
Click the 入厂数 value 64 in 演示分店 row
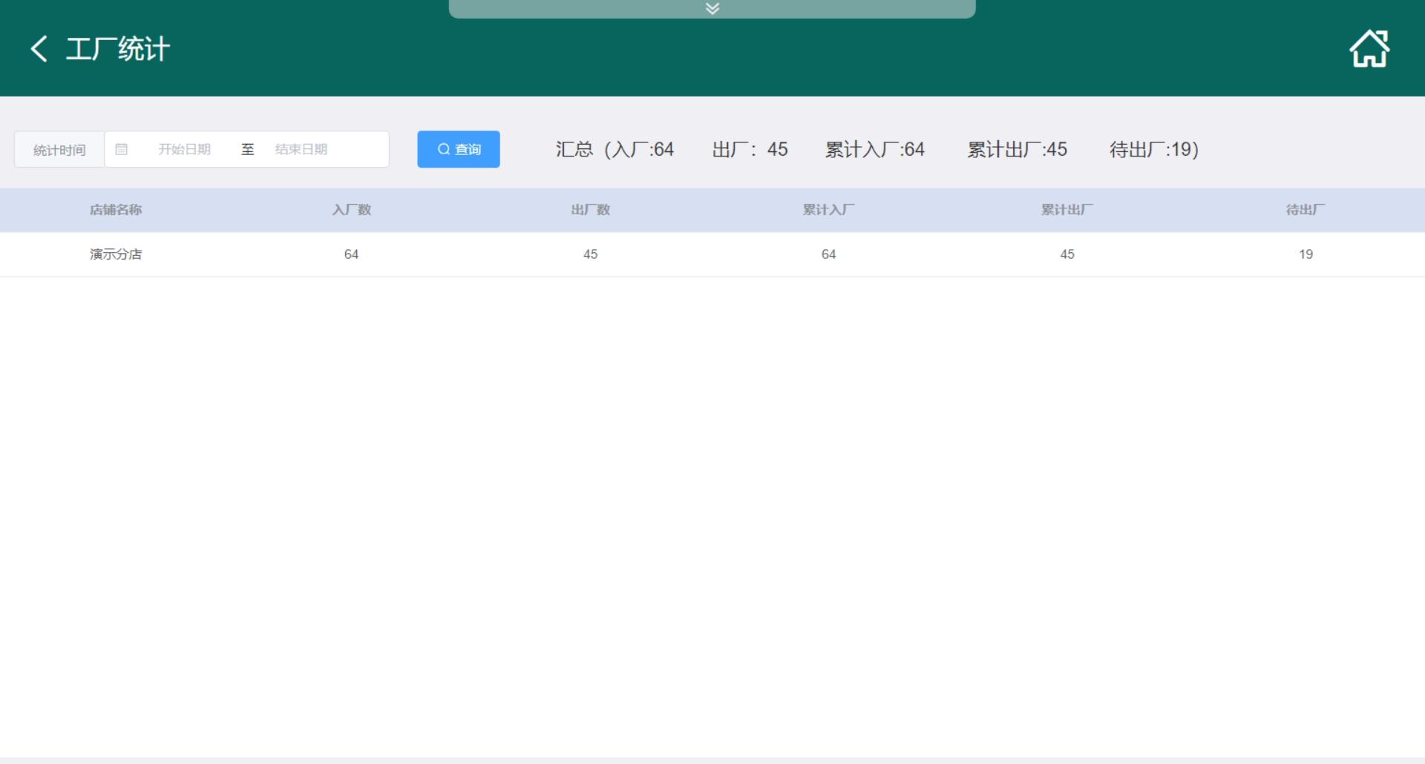(x=352, y=254)
